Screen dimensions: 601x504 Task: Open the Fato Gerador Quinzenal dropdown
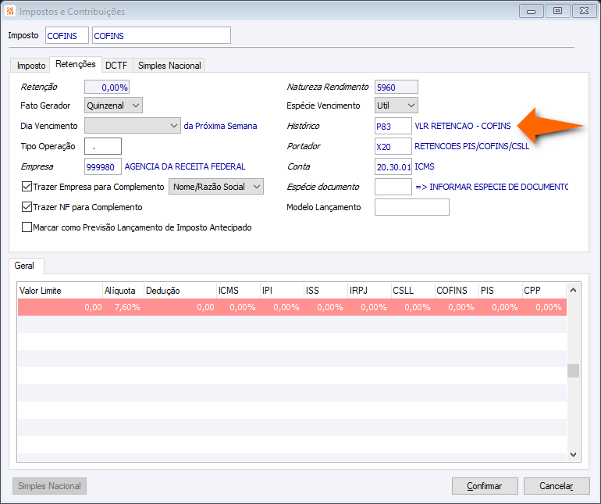(113, 105)
